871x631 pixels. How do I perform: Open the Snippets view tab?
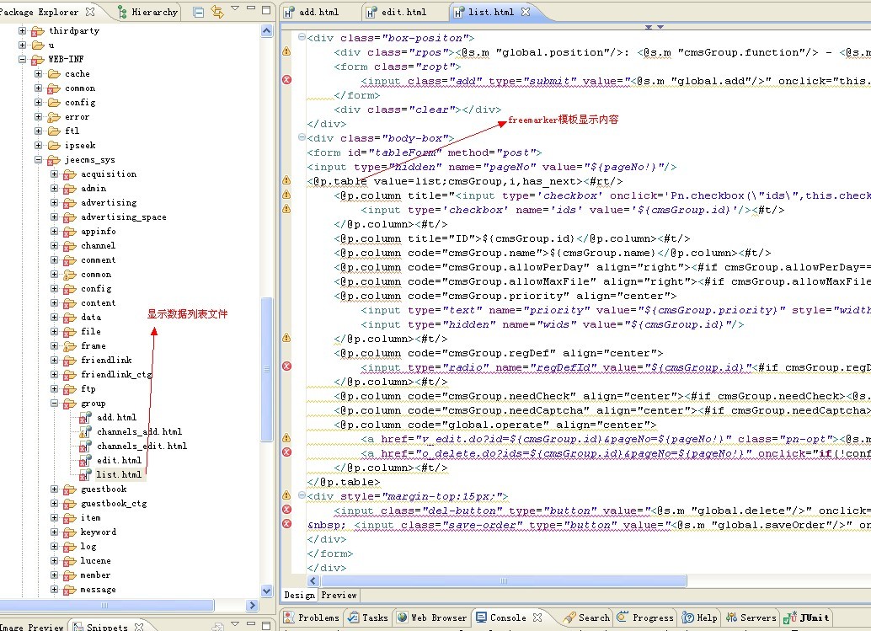point(101,627)
